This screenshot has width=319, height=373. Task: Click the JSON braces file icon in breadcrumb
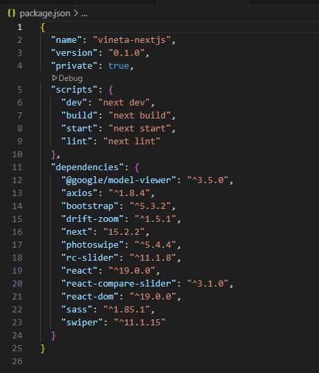click(12, 13)
